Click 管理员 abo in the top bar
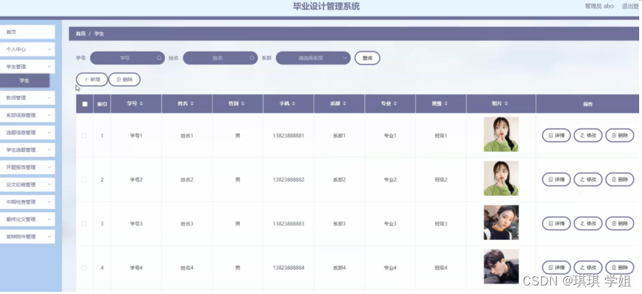The width and height of the screenshot is (642, 294). (599, 6)
